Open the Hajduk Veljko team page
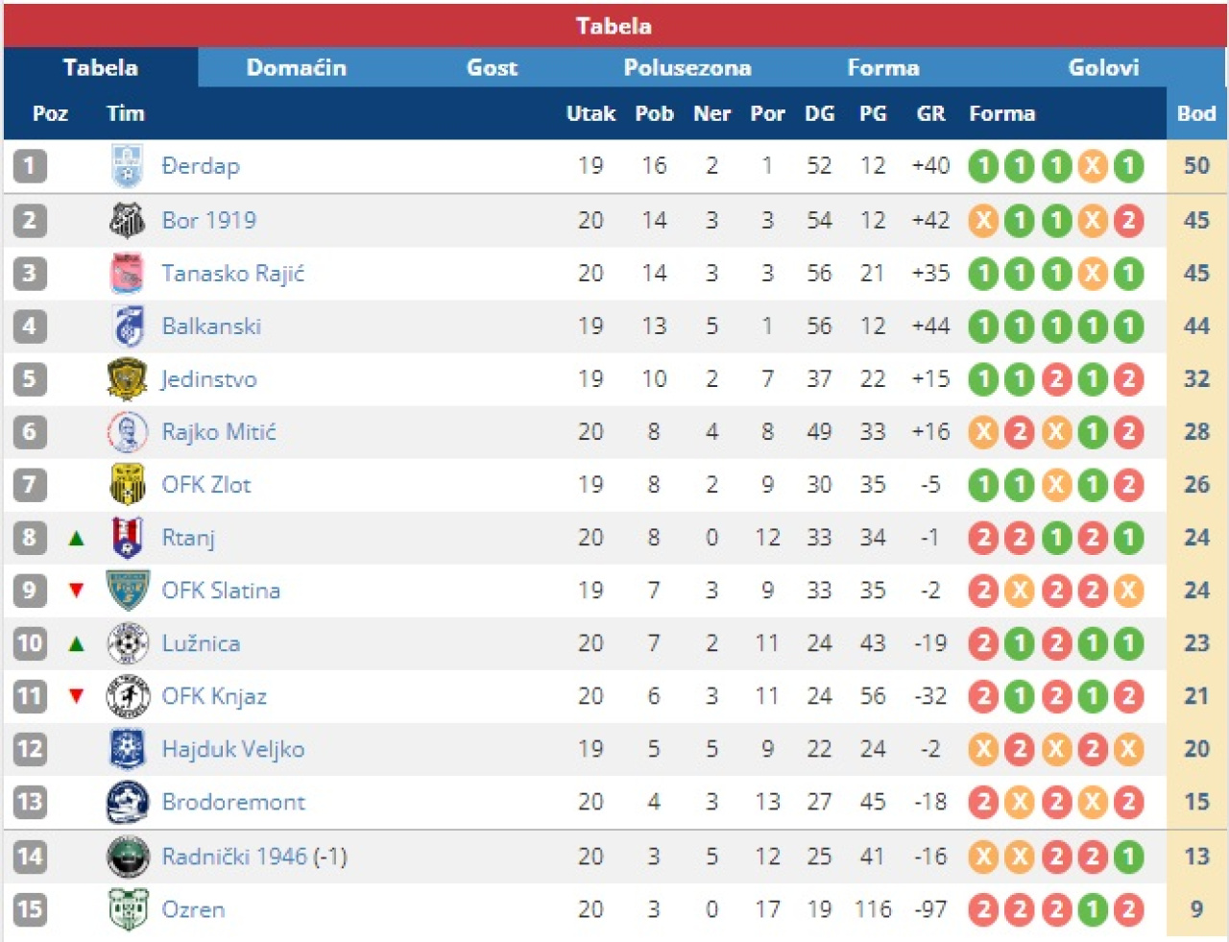1229x942 pixels. (233, 749)
